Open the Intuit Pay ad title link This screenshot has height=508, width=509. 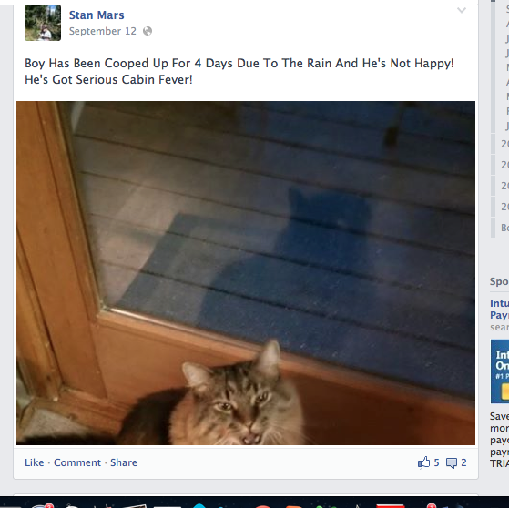coord(499,309)
